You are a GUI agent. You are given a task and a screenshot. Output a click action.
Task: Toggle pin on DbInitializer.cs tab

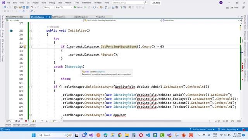[x=47, y=17]
